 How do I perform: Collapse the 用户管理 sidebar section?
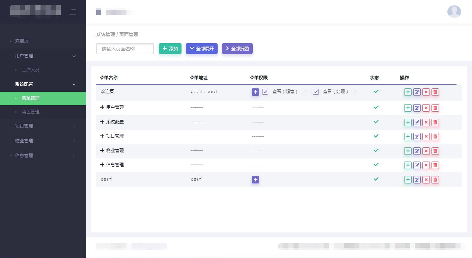coord(43,56)
